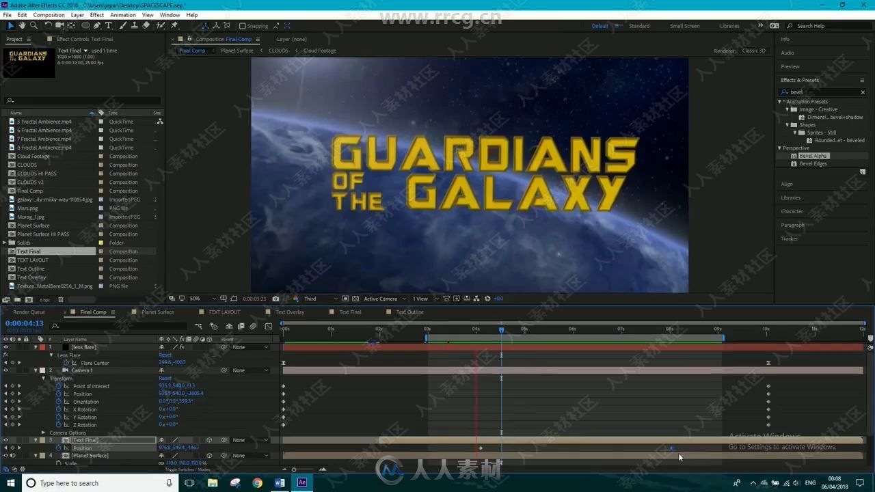Select the Hand tool

[22, 25]
